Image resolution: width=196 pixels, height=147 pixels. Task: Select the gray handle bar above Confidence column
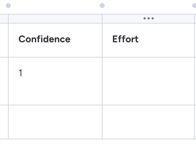pos(55,19)
